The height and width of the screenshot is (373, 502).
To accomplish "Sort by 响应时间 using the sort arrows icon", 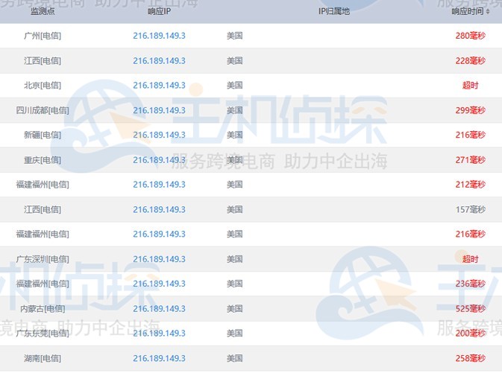I will click(488, 11).
